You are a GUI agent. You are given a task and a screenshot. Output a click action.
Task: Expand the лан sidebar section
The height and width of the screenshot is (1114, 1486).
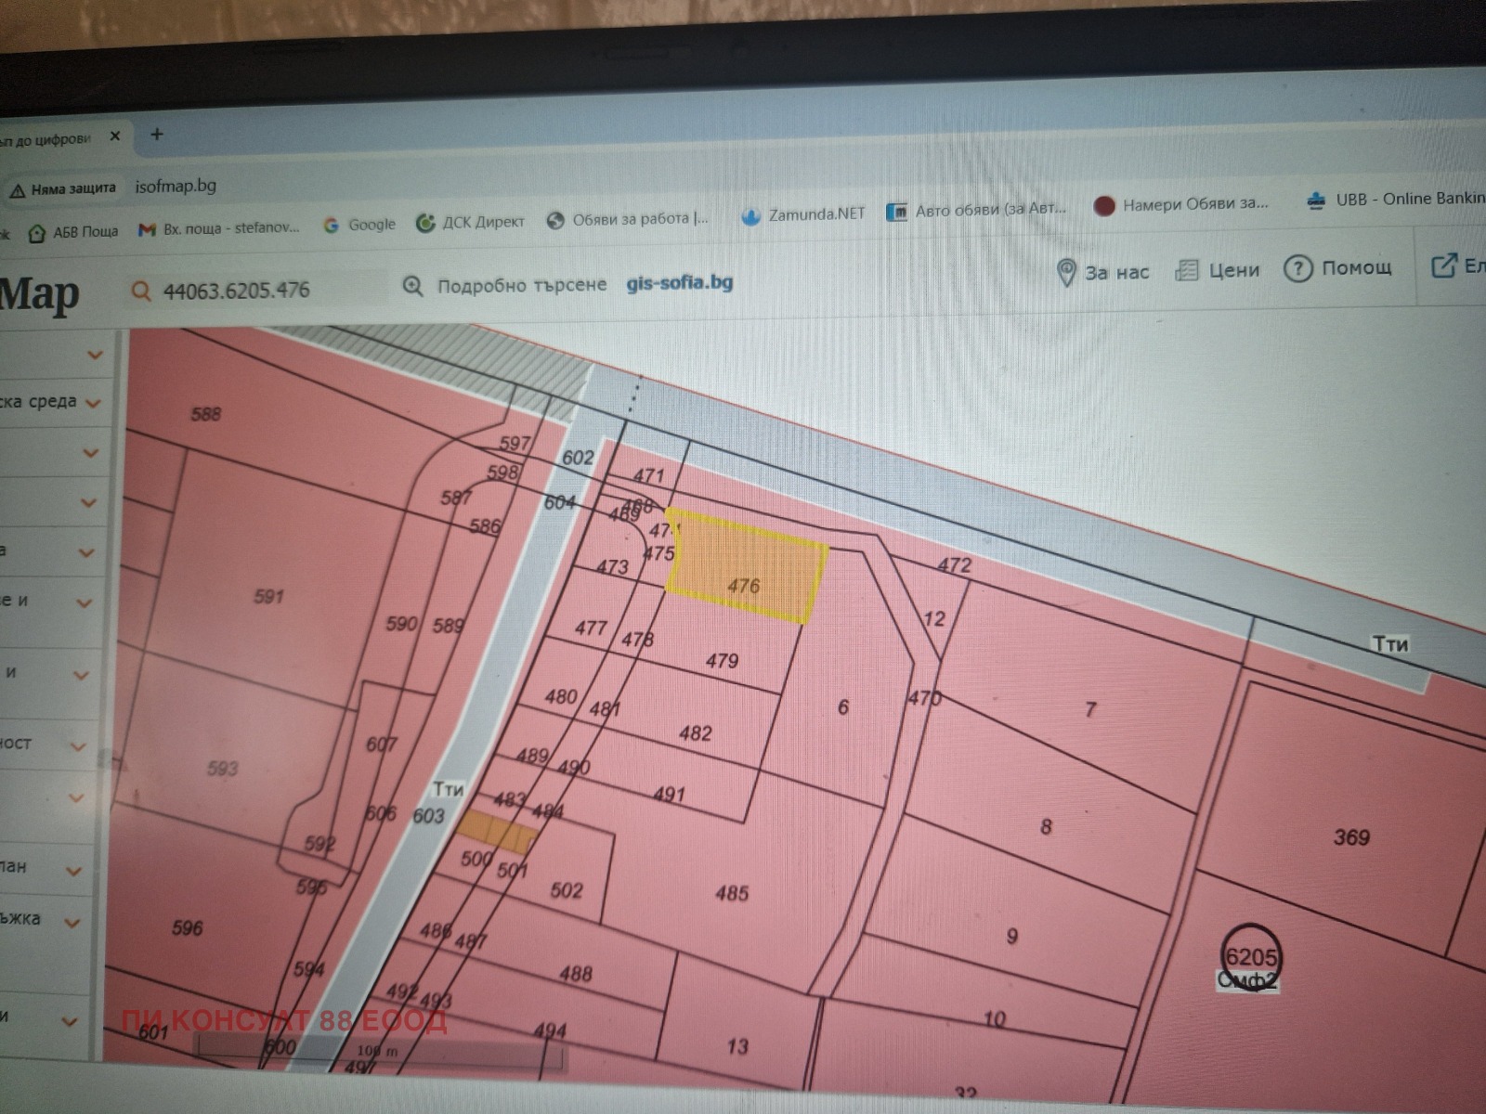tap(73, 871)
